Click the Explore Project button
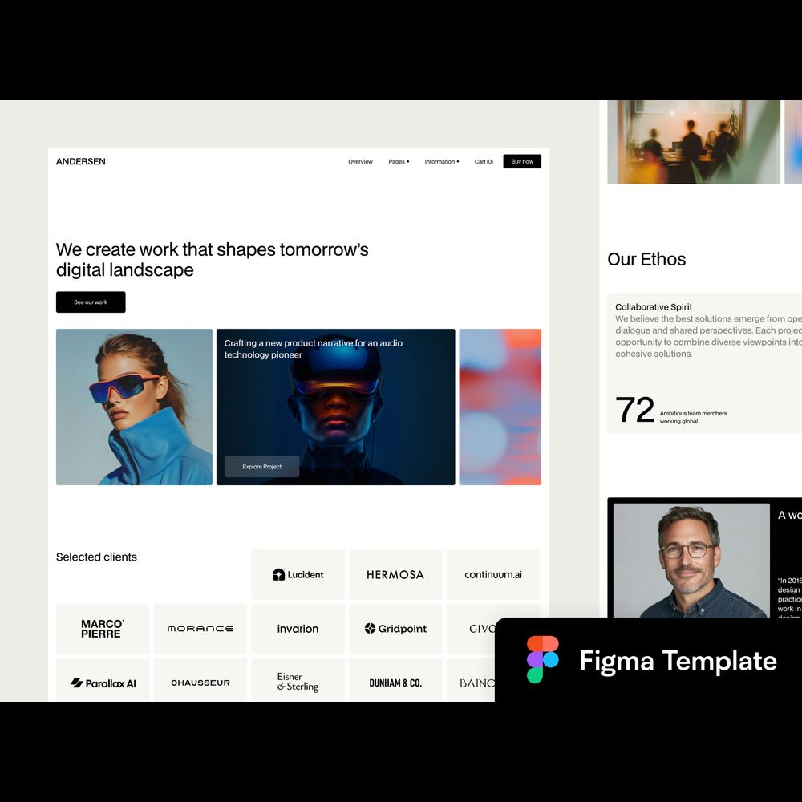This screenshot has width=802, height=802. tap(261, 467)
